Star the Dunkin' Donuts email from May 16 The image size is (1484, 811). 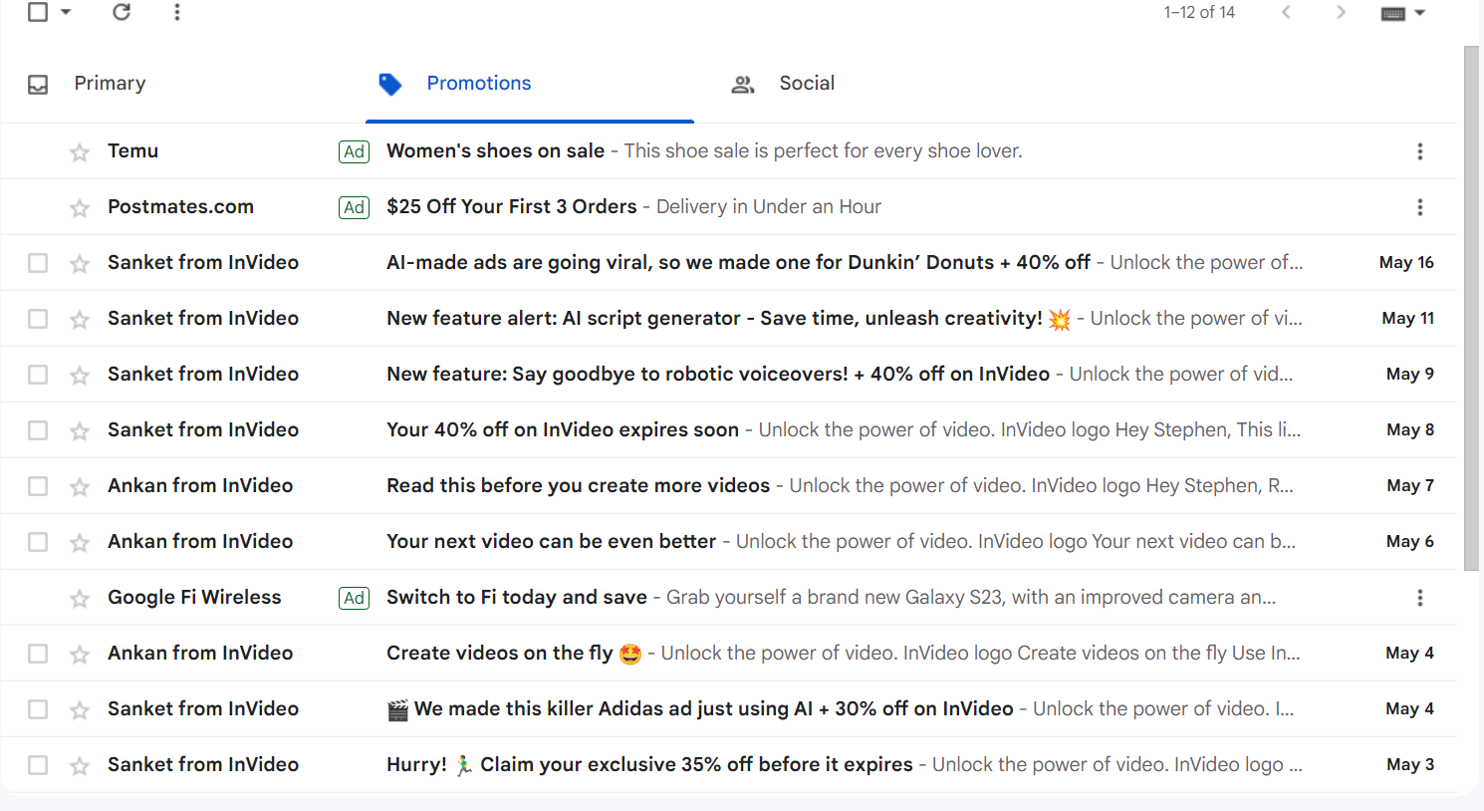tap(80, 263)
